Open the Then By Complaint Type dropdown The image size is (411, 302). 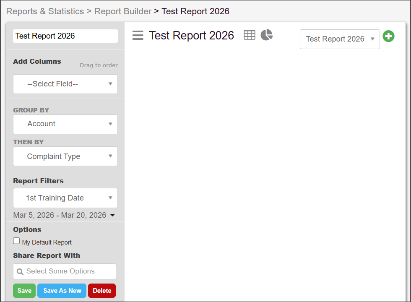click(65, 156)
